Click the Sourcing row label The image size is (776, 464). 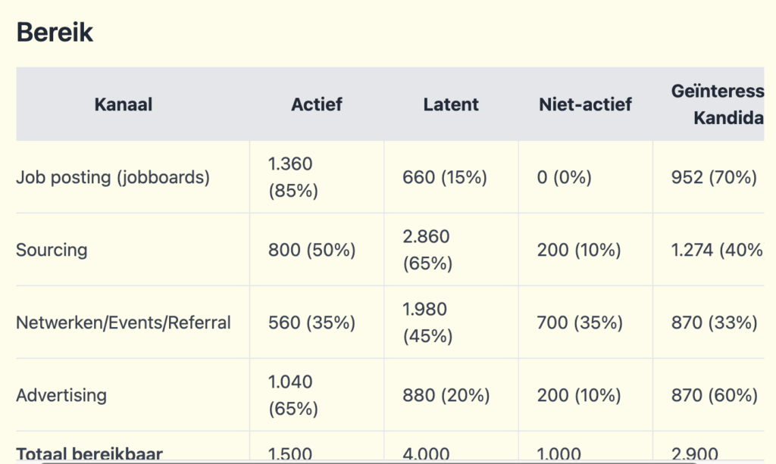coord(52,250)
